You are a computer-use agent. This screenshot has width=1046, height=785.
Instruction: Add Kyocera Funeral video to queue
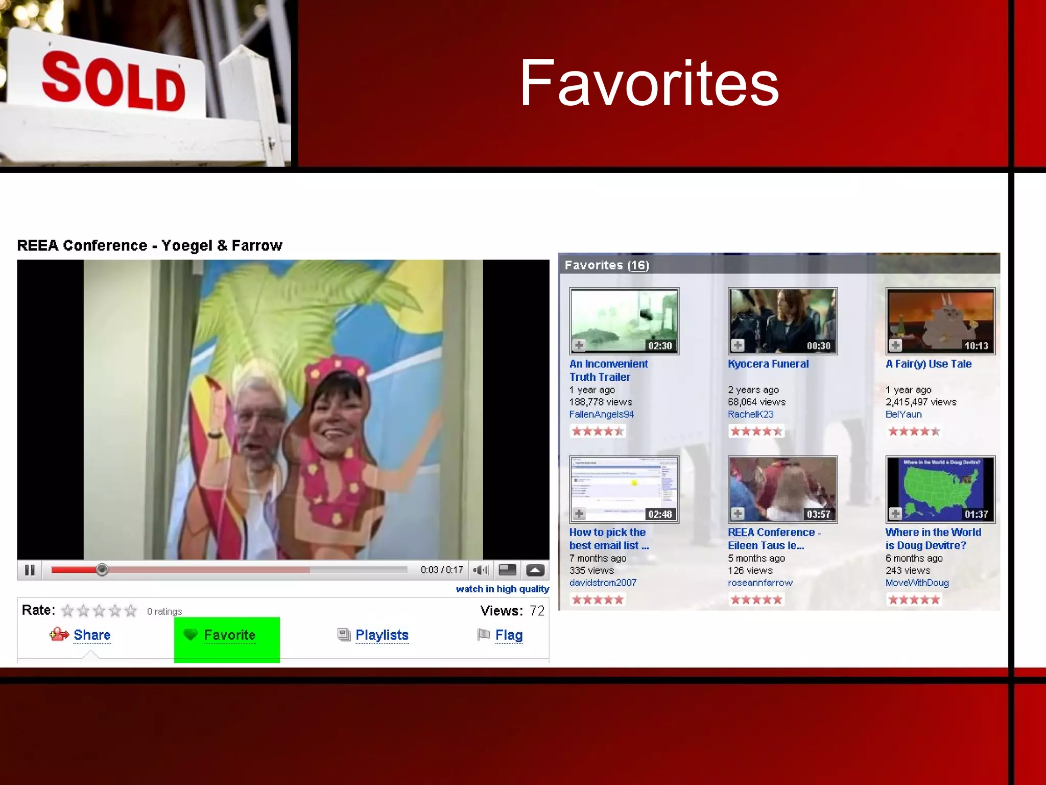point(738,345)
